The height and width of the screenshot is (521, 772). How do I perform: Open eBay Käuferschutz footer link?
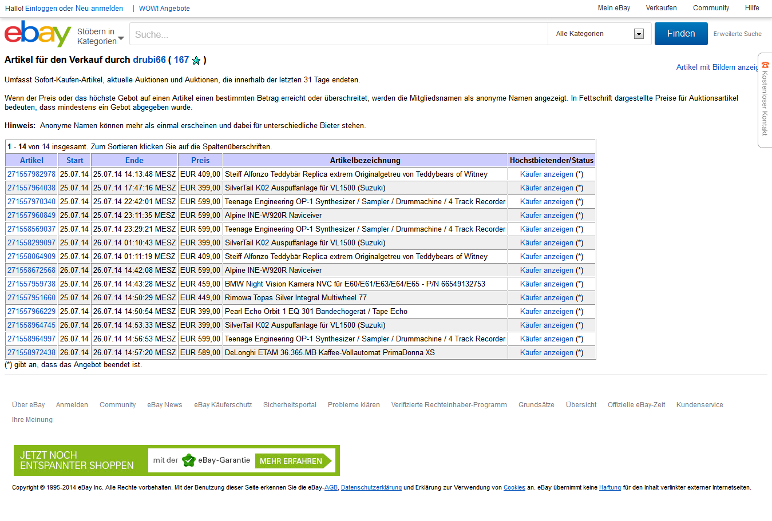pyautogui.click(x=223, y=405)
